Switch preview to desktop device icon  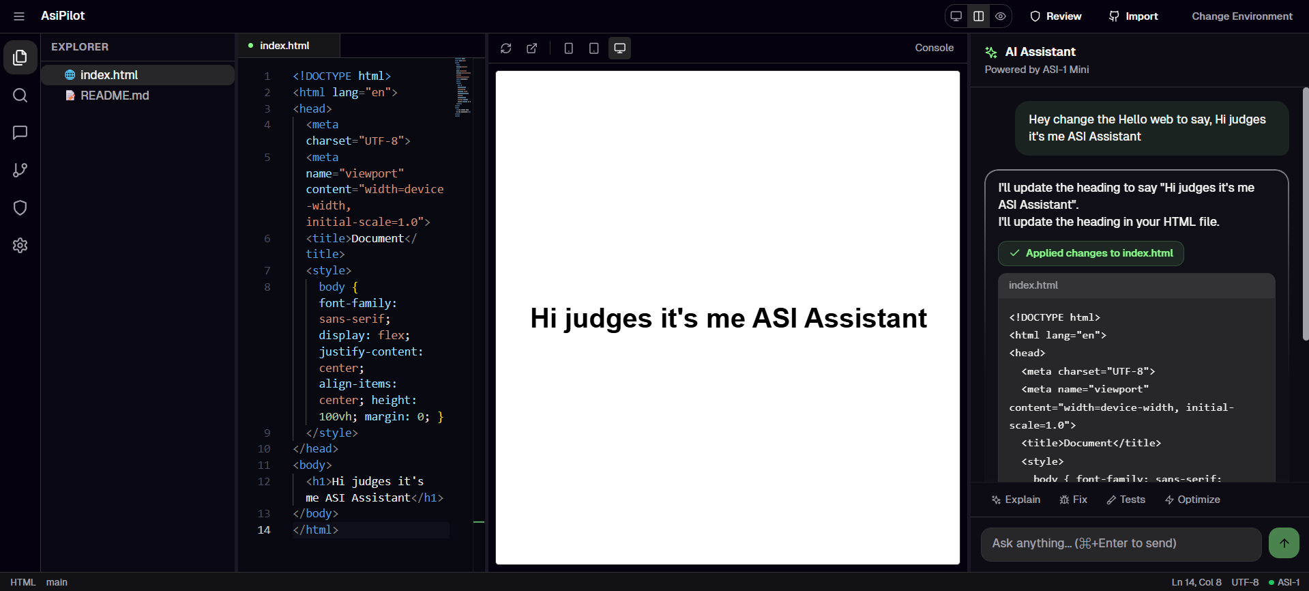(x=619, y=48)
